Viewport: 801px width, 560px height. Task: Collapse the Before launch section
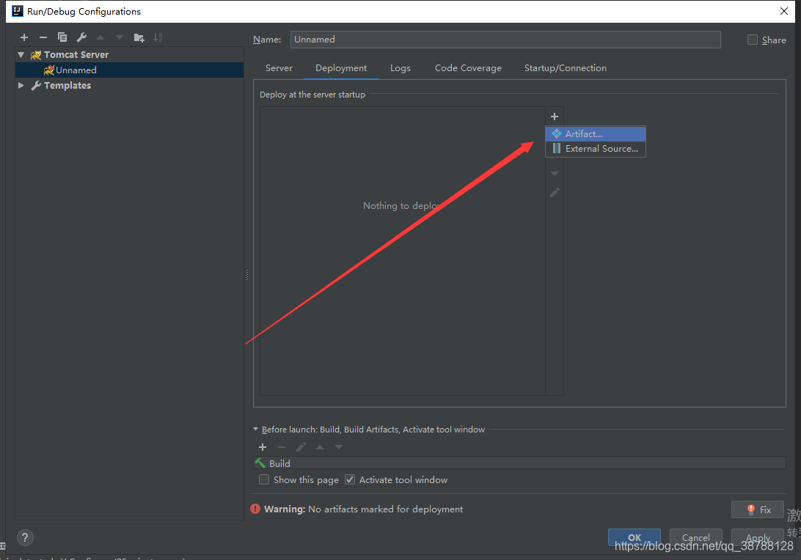(255, 430)
